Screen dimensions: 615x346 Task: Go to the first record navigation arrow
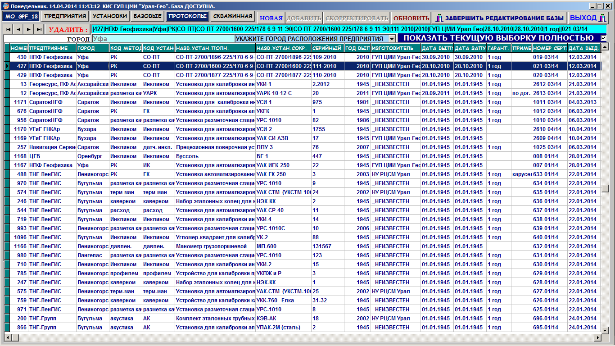coord(9,29)
